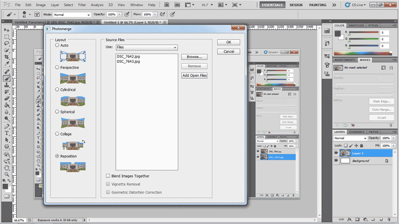Image resolution: width=399 pixels, height=224 pixels.
Task: Click the G green color slider
Action: [x=364, y=39]
